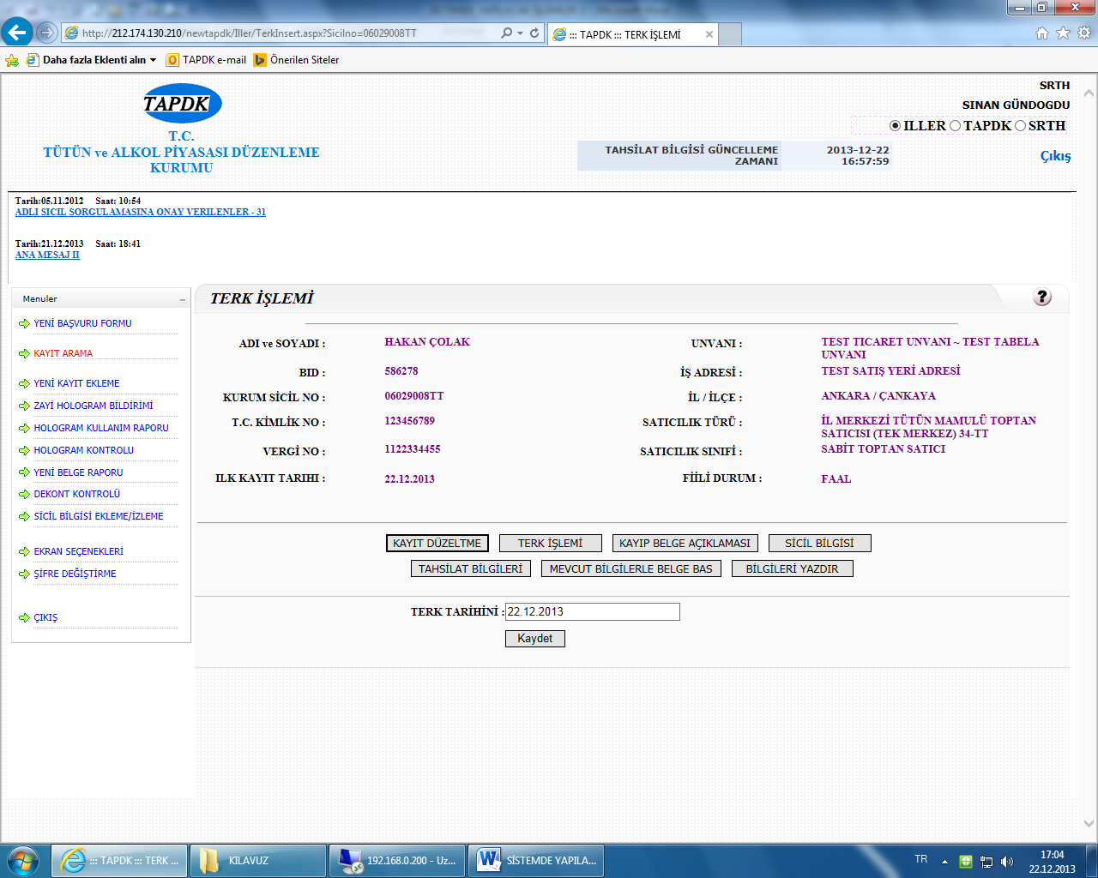Image resolution: width=1098 pixels, height=878 pixels.
Task: Click the TERK TARİHİNİ date input field
Action: (593, 611)
